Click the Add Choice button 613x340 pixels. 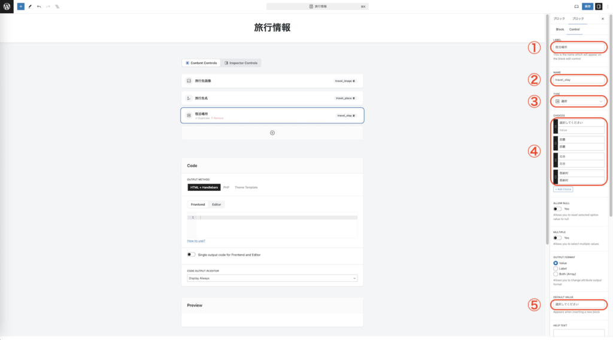coord(563,189)
